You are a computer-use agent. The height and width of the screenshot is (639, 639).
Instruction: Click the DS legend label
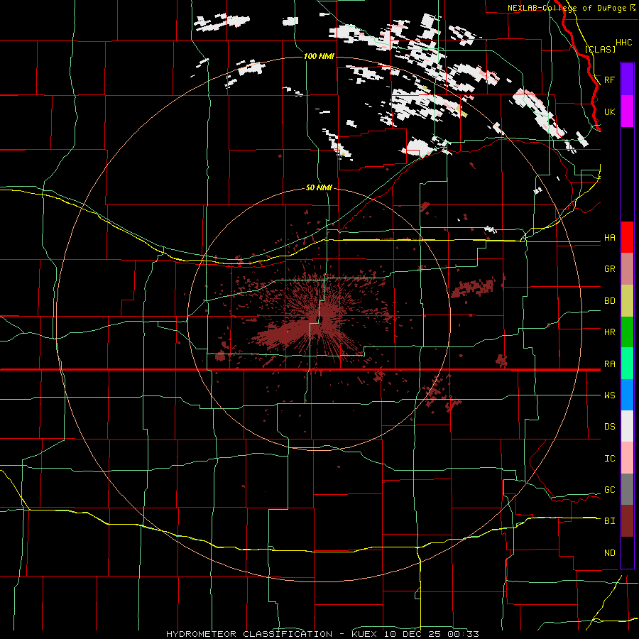point(609,427)
